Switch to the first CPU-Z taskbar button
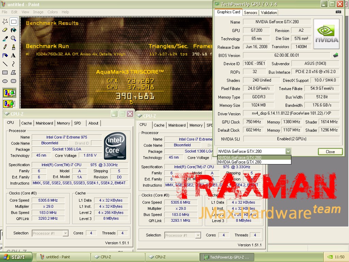 coord(118,257)
